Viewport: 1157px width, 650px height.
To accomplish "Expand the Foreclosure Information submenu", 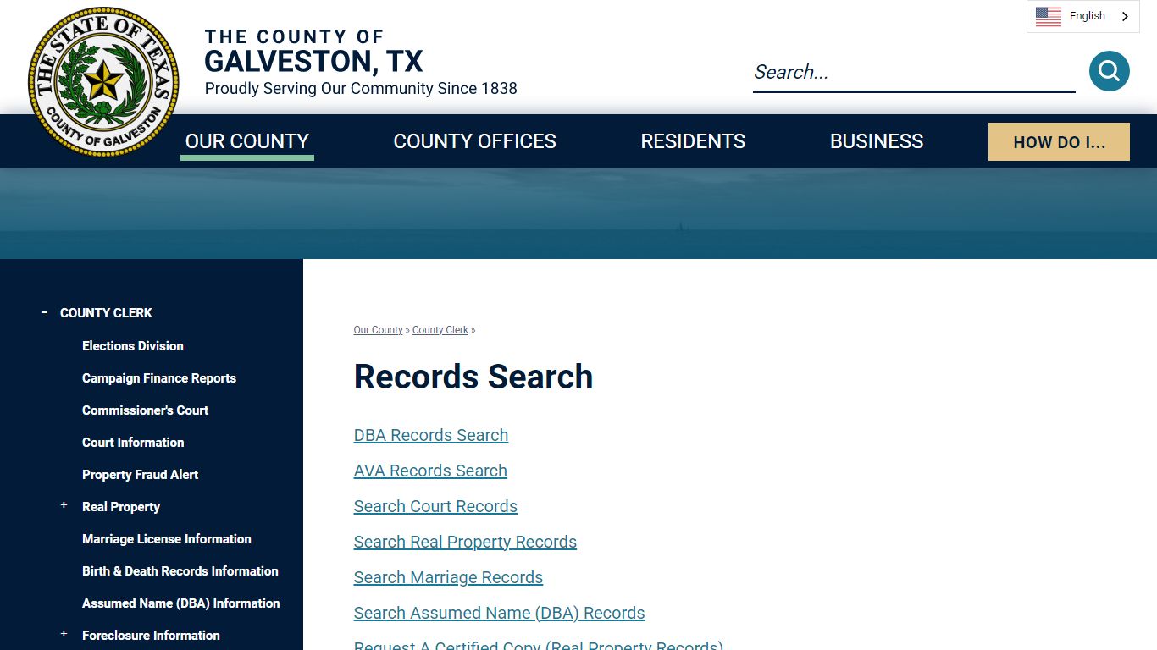I will tap(64, 634).
